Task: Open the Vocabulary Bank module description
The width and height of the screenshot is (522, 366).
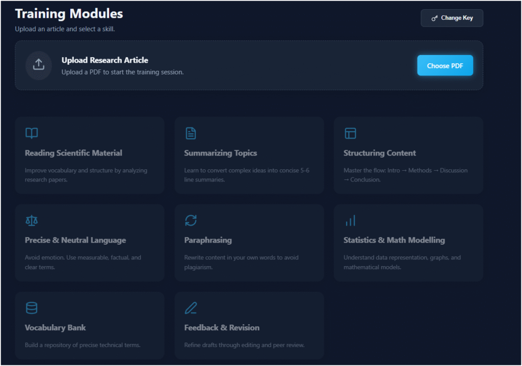Action: pos(83,345)
